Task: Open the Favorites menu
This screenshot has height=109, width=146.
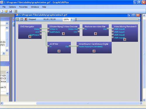Action: pos(23,7)
